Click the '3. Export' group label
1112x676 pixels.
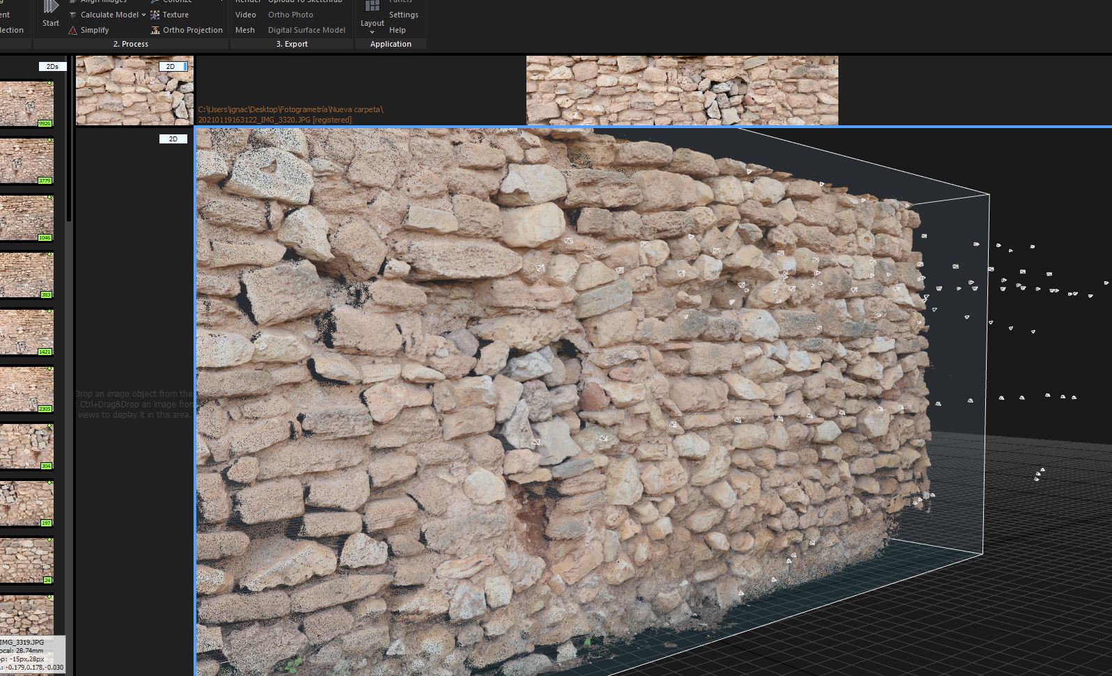pyautogui.click(x=292, y=44)
